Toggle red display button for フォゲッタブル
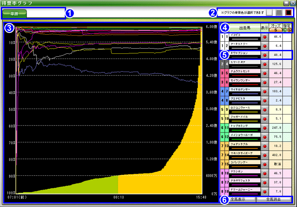 [265, 146]
